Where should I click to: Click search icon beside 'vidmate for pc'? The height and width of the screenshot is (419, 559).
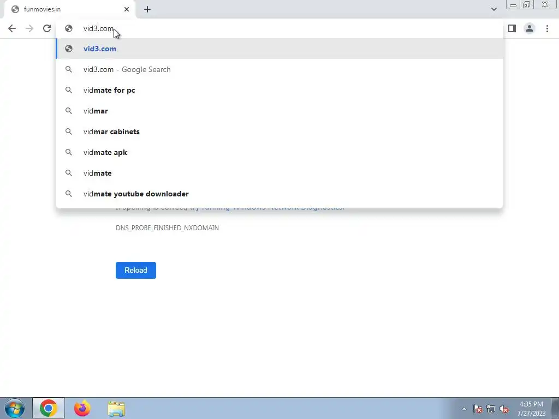69,90
